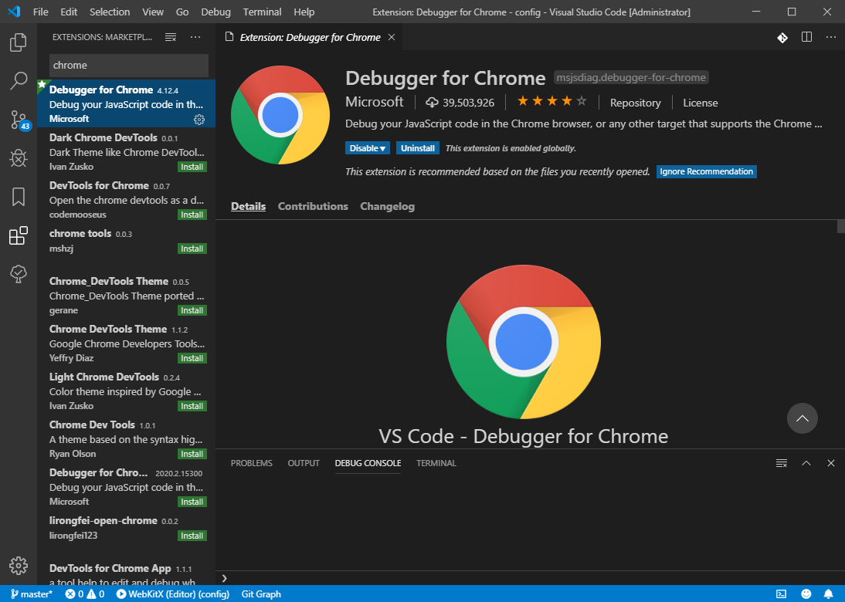The height and width of the screenshot is (602, 845).
Task: Install Chrome DevTools Theme by Yeffry Diaz
Action: (x=192, y=359)
